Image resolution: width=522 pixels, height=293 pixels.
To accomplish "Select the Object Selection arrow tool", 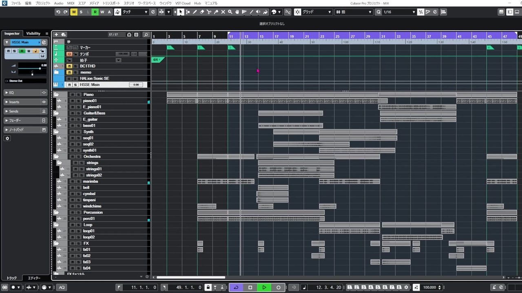I will click(180, 12).
